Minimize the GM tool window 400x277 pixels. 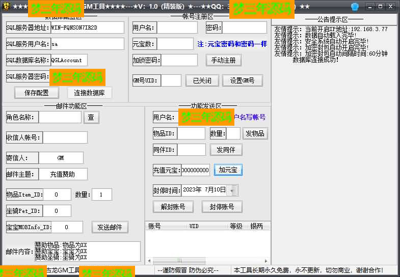(x=370, y=7)
